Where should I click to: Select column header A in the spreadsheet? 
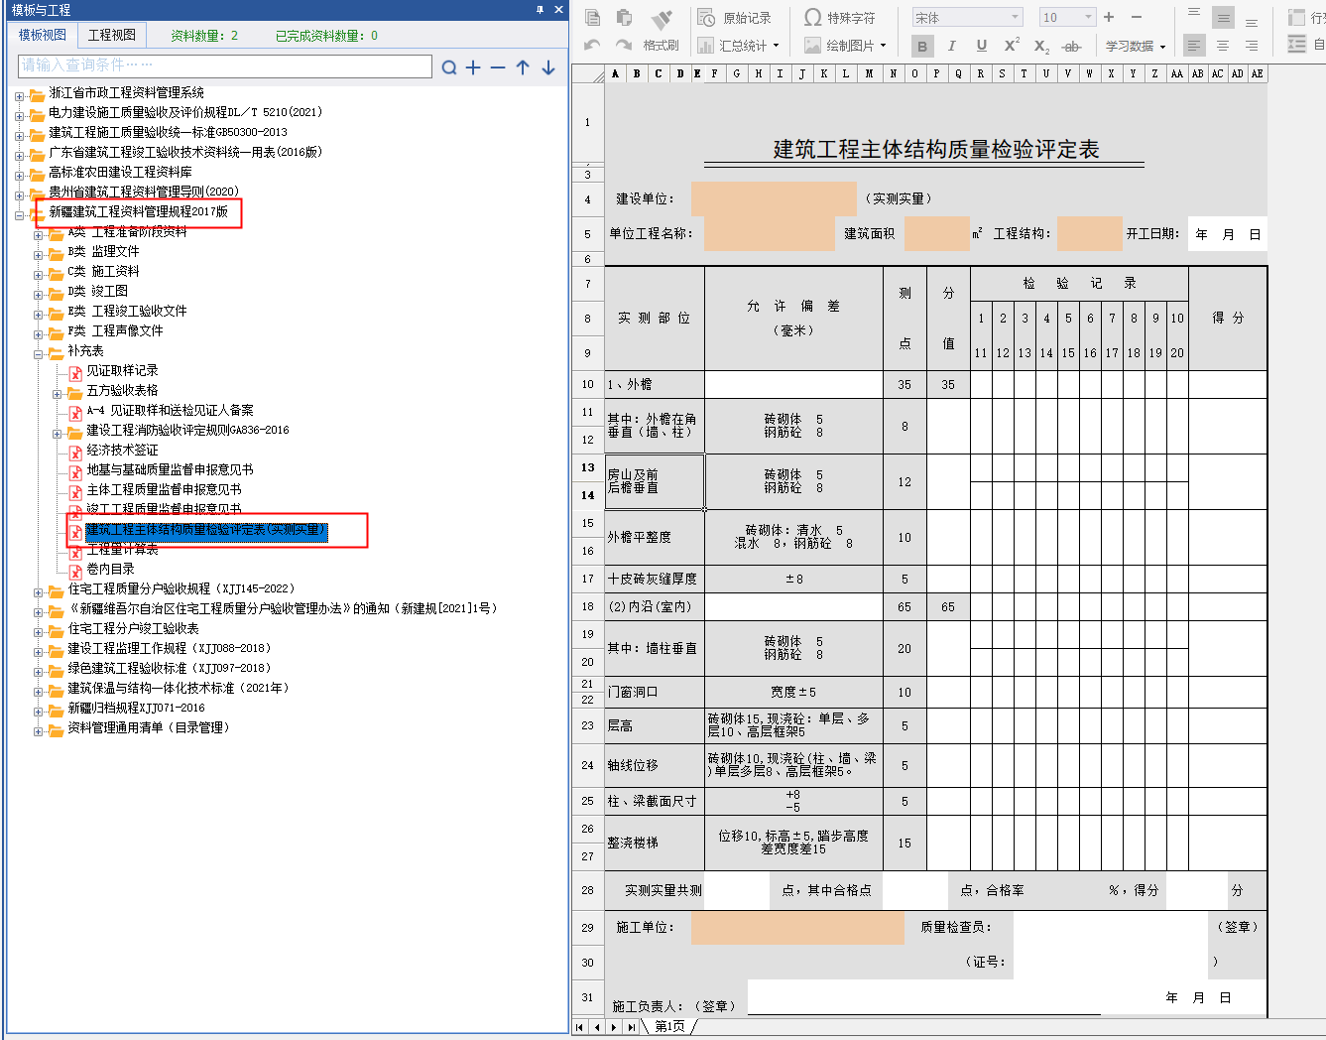click(615, 73)
